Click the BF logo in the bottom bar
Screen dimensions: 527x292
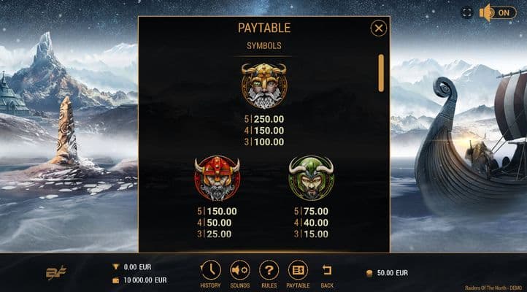pos(55,272)
